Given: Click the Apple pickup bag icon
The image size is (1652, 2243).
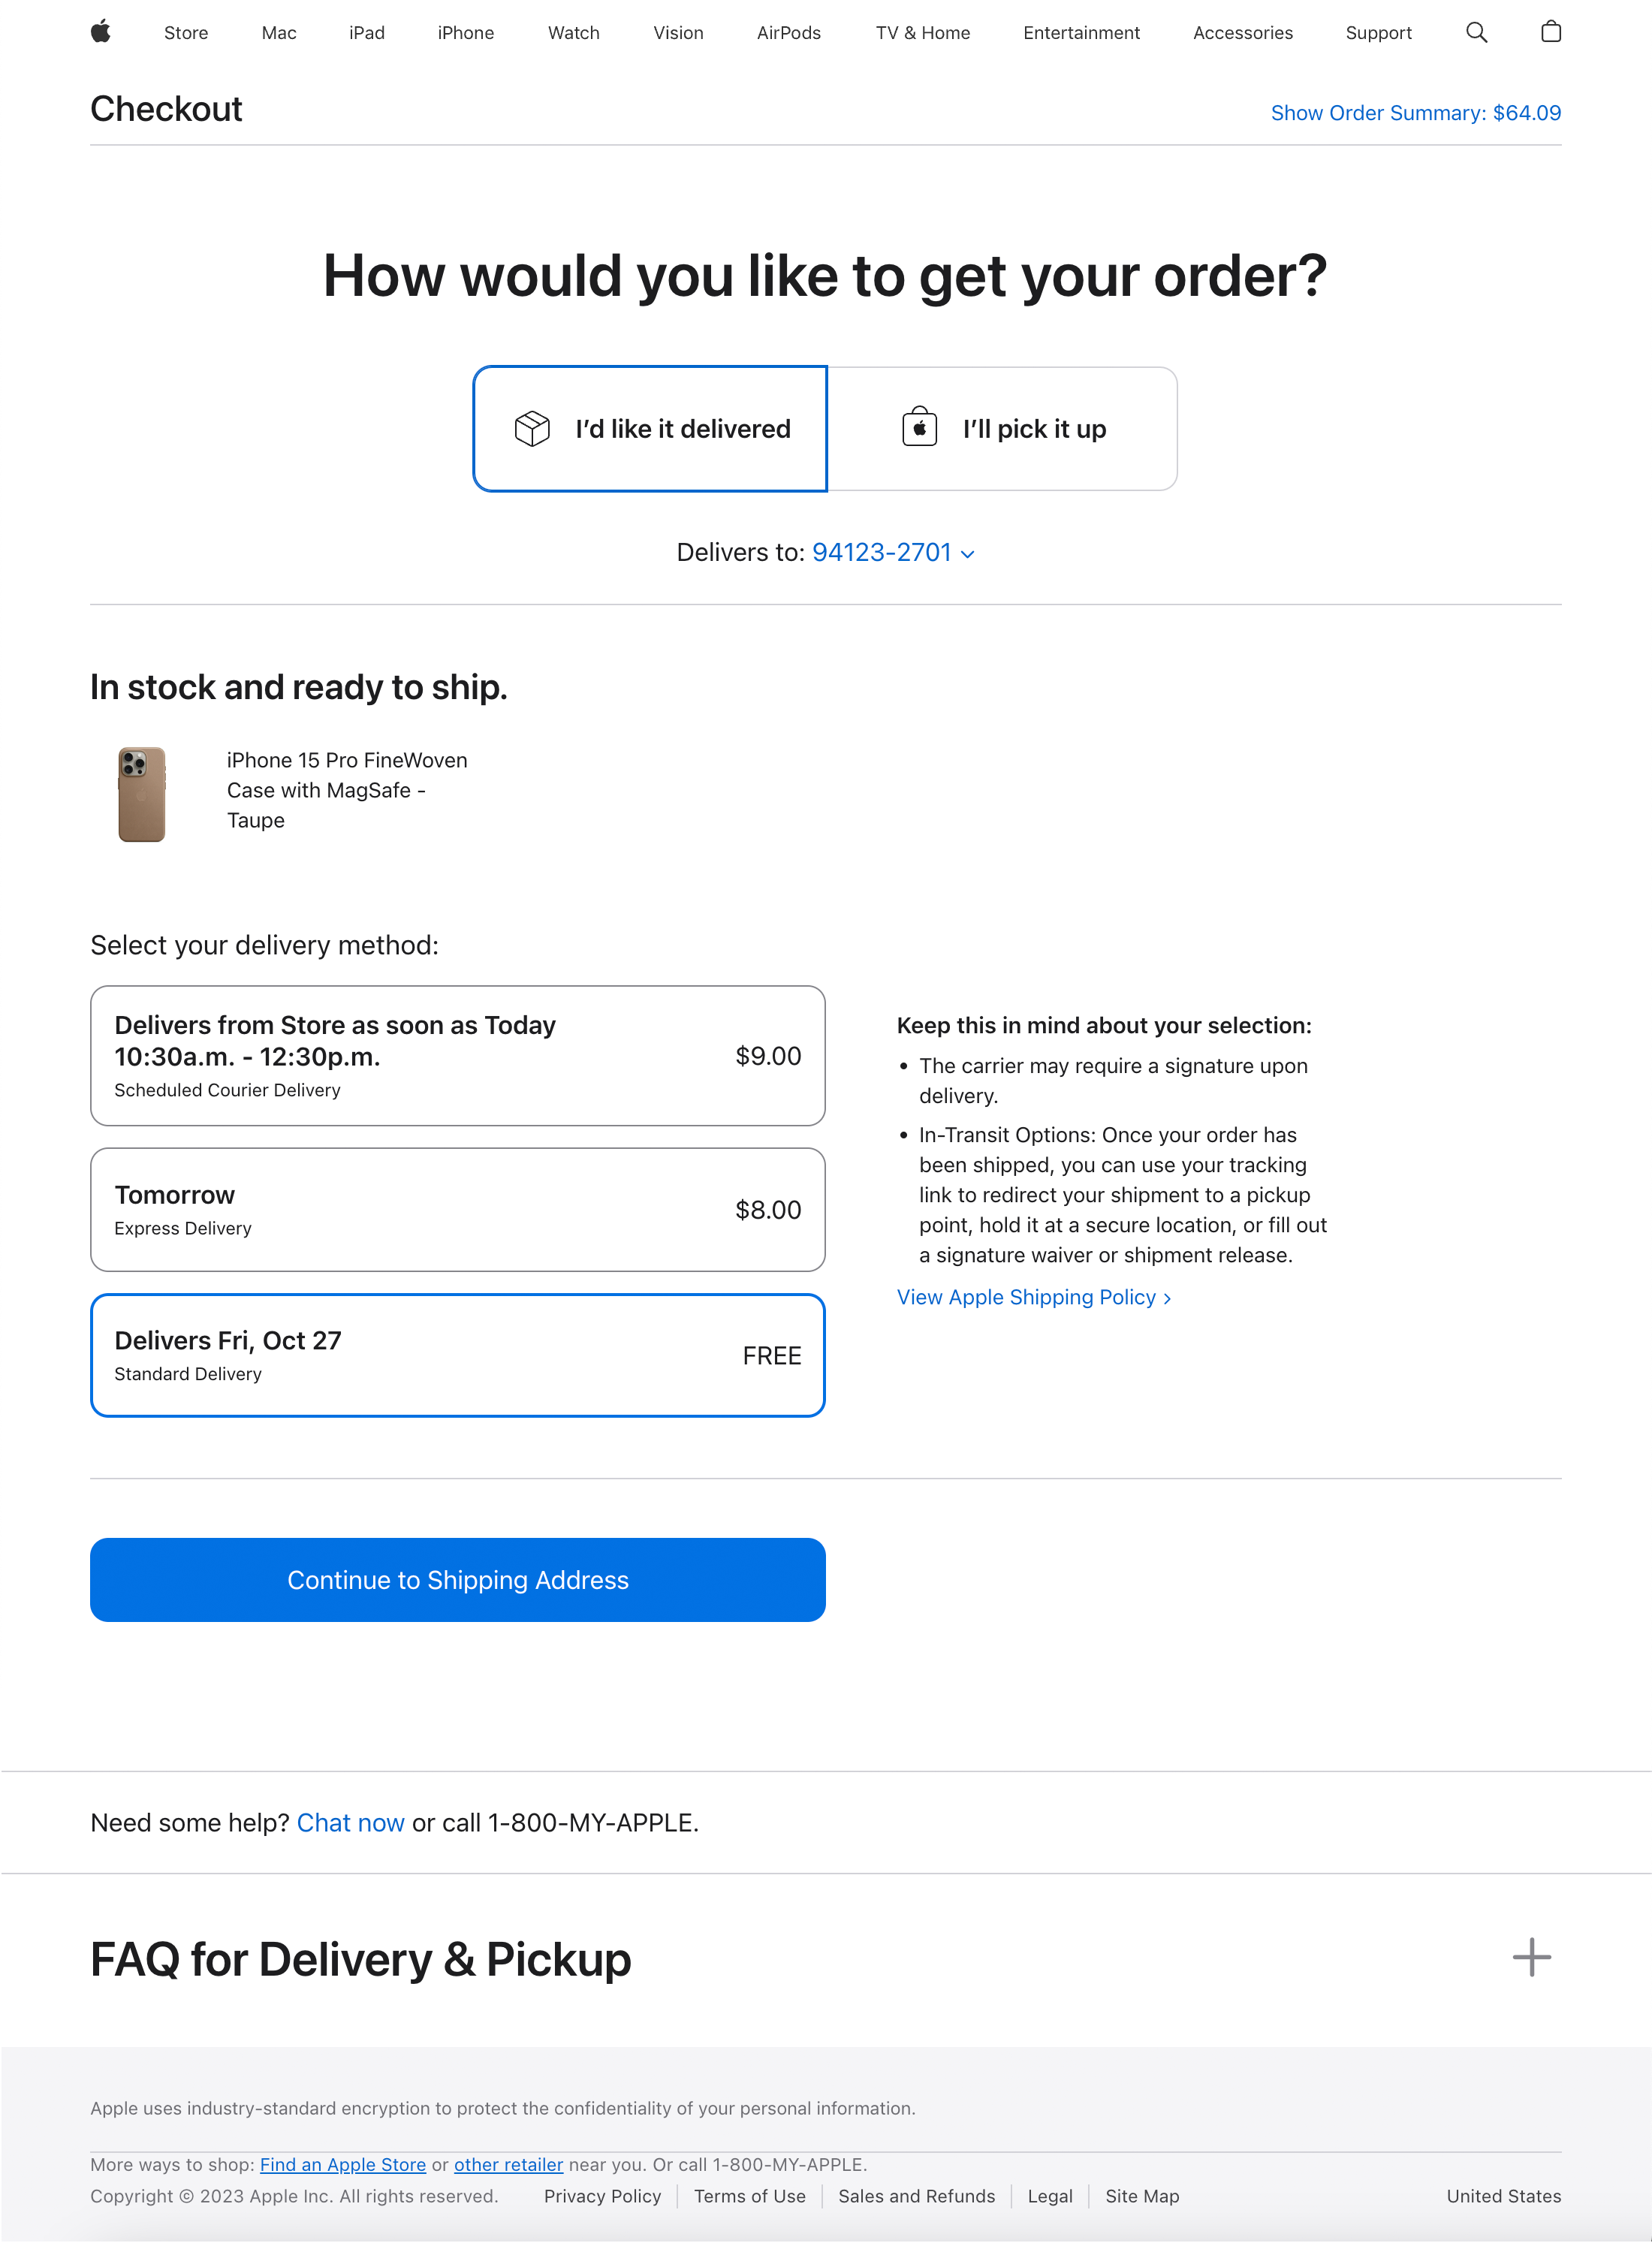Looking at the screenshot, I should [919, 428].
